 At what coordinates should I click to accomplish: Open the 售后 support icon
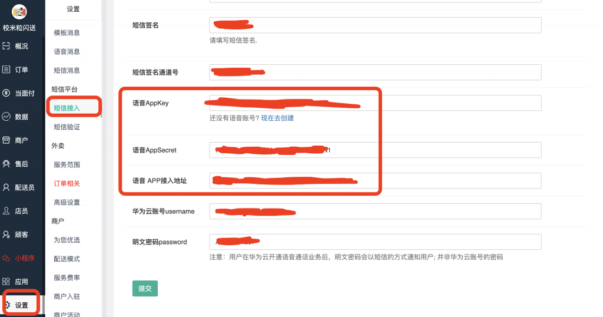point(6,164)
